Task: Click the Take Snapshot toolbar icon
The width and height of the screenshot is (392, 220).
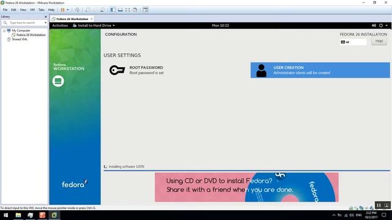Action: pyautogui.click(x=88, y=10)
